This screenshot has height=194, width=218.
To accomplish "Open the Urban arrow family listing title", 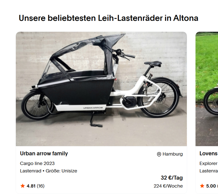I will (44, 153).
